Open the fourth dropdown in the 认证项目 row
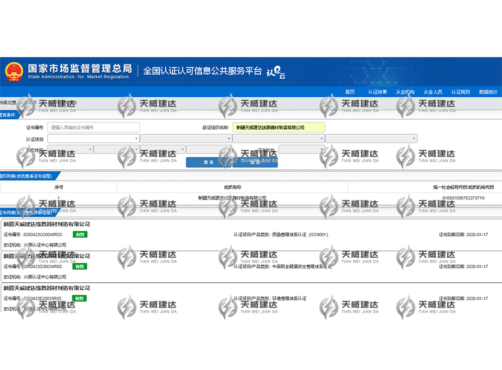Image resolution: width=502 pixels, height=370 pixels. (x=371, y=139)
